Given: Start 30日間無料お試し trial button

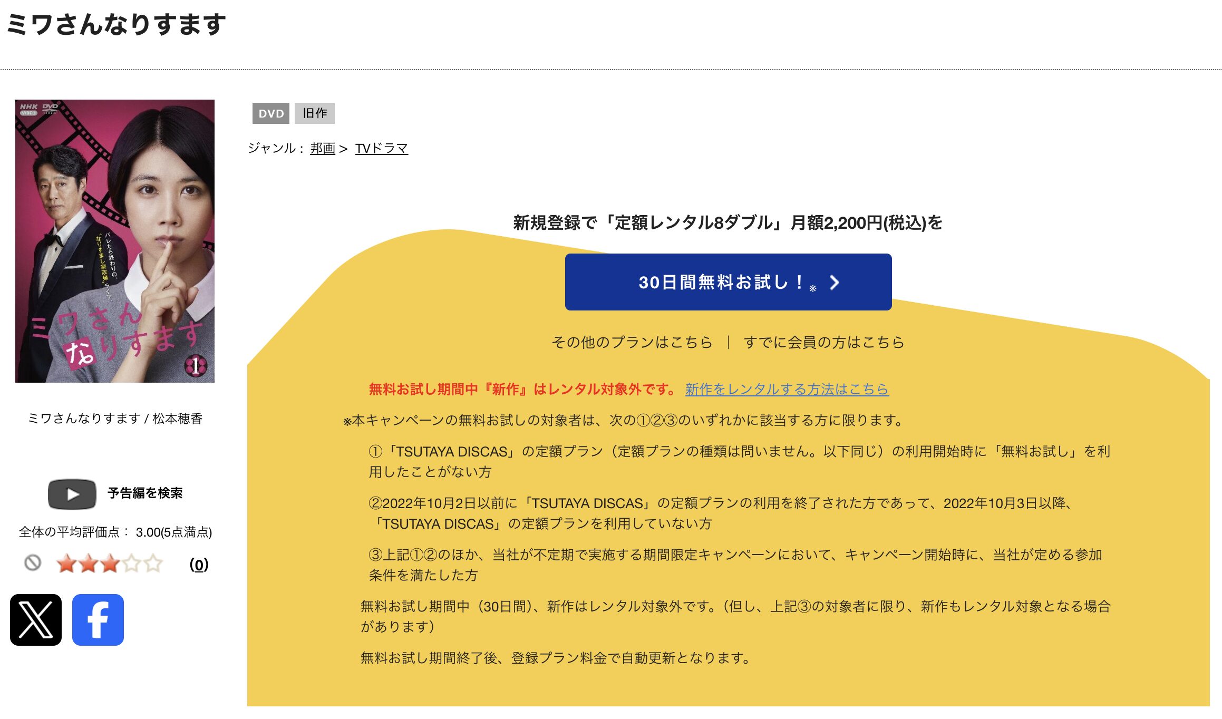Looking at the screenshot, I should tap(729, 282).
